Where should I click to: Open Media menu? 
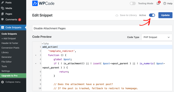click(x=9, y=8)
